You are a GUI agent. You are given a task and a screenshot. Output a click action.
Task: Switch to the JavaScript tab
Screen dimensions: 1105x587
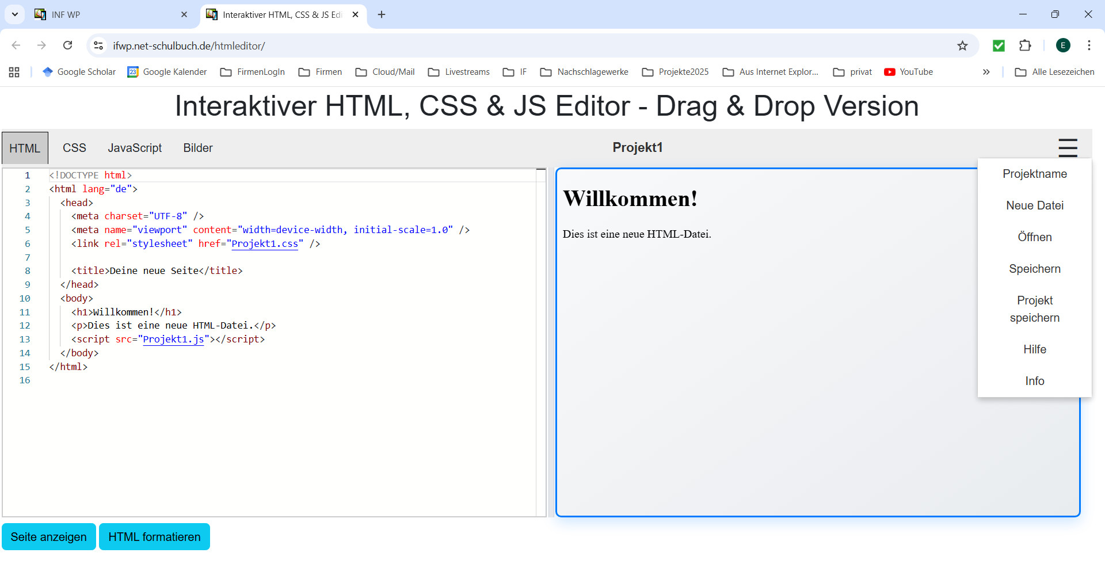[x=135, y=148]
